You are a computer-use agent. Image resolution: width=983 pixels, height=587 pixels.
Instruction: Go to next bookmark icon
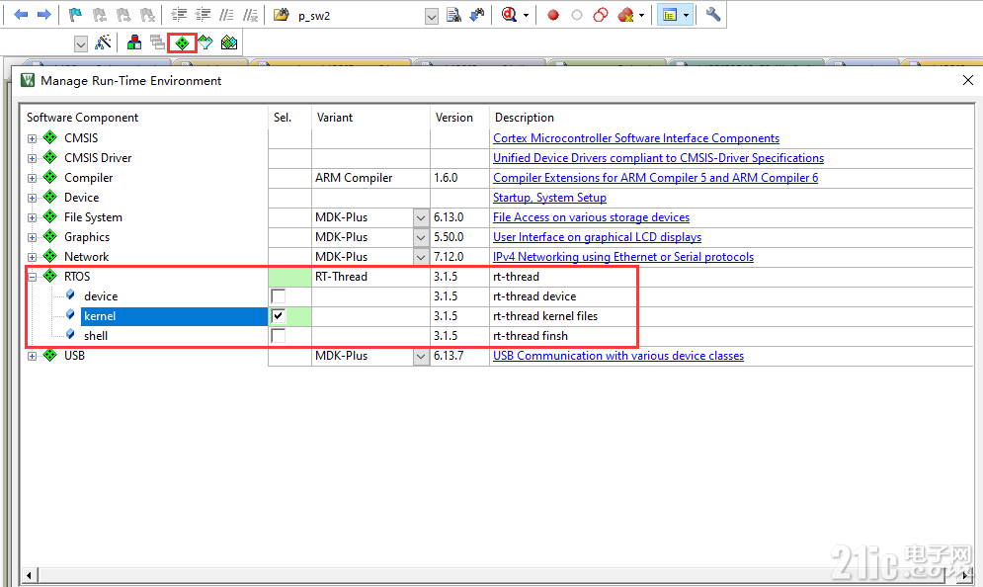pyautogui.click(x=123, y=15)
